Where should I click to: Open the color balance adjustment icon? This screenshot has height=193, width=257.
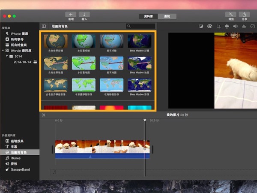click(201, 26)
